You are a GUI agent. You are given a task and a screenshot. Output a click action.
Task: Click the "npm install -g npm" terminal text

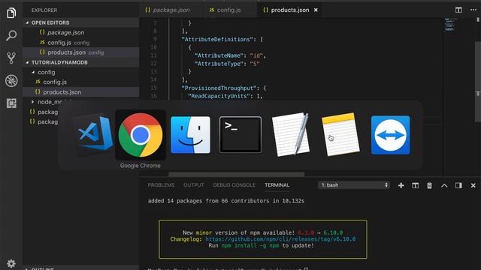pyautogui.click(x=250, y=245)
